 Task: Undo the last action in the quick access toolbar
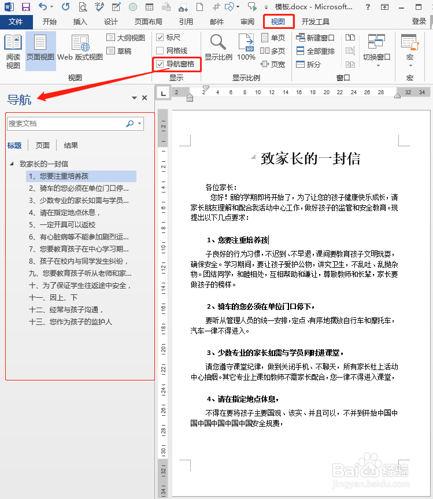42,6
